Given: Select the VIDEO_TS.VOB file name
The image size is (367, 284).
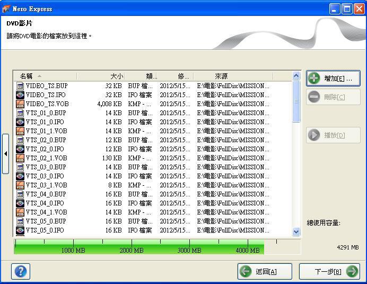Looking at the screenshot, I should click(47, 104).
